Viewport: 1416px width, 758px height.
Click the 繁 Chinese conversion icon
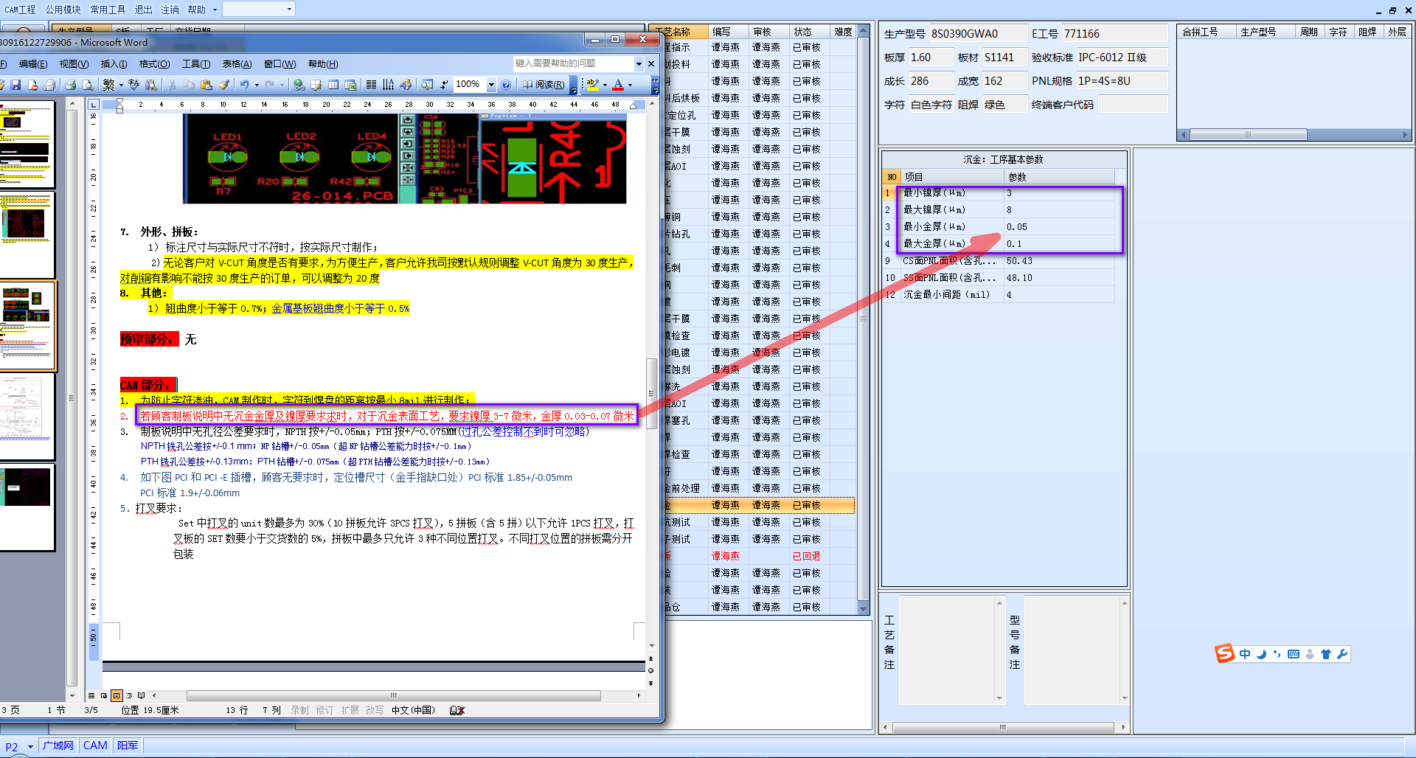pos(109,85)
